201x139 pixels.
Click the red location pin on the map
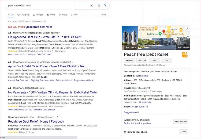pyautogui.click(x=164, y=31)
